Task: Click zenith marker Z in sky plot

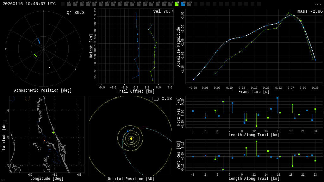Action: tap(44, 49)
